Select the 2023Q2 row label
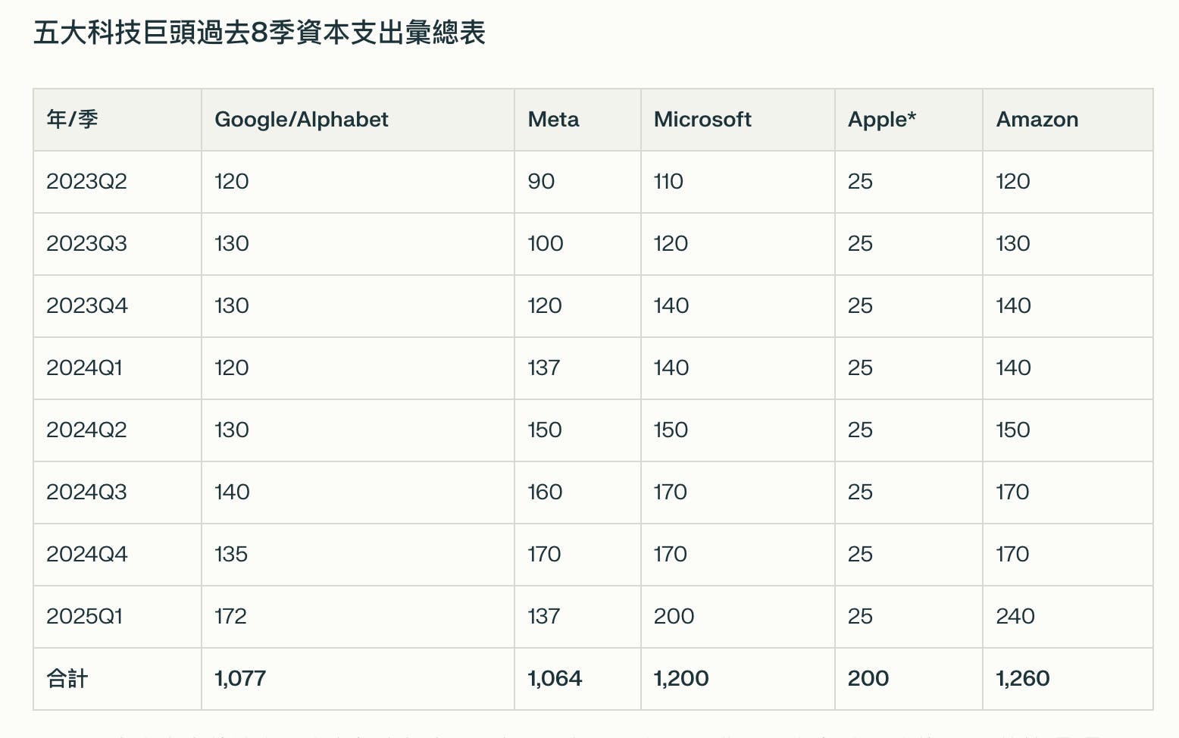The image size is (1179, 738). 86,182
